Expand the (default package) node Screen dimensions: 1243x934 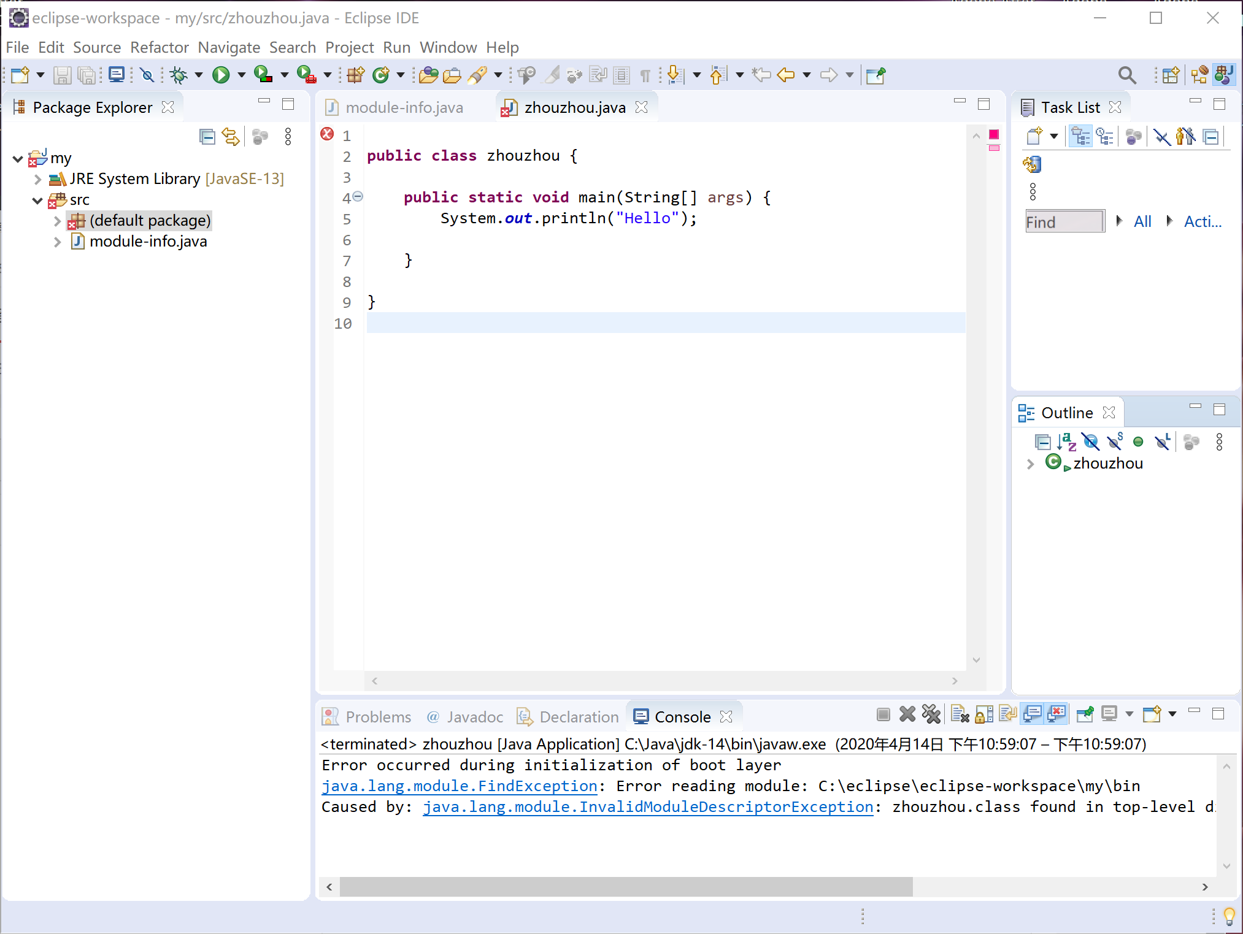[57, 221]
